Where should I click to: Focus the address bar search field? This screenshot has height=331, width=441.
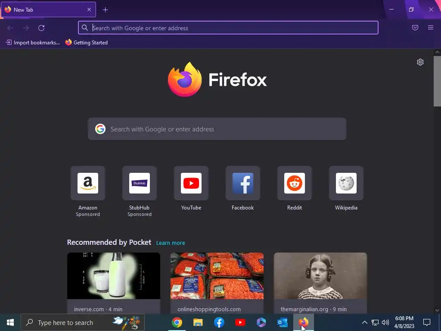tap(228, 28)
